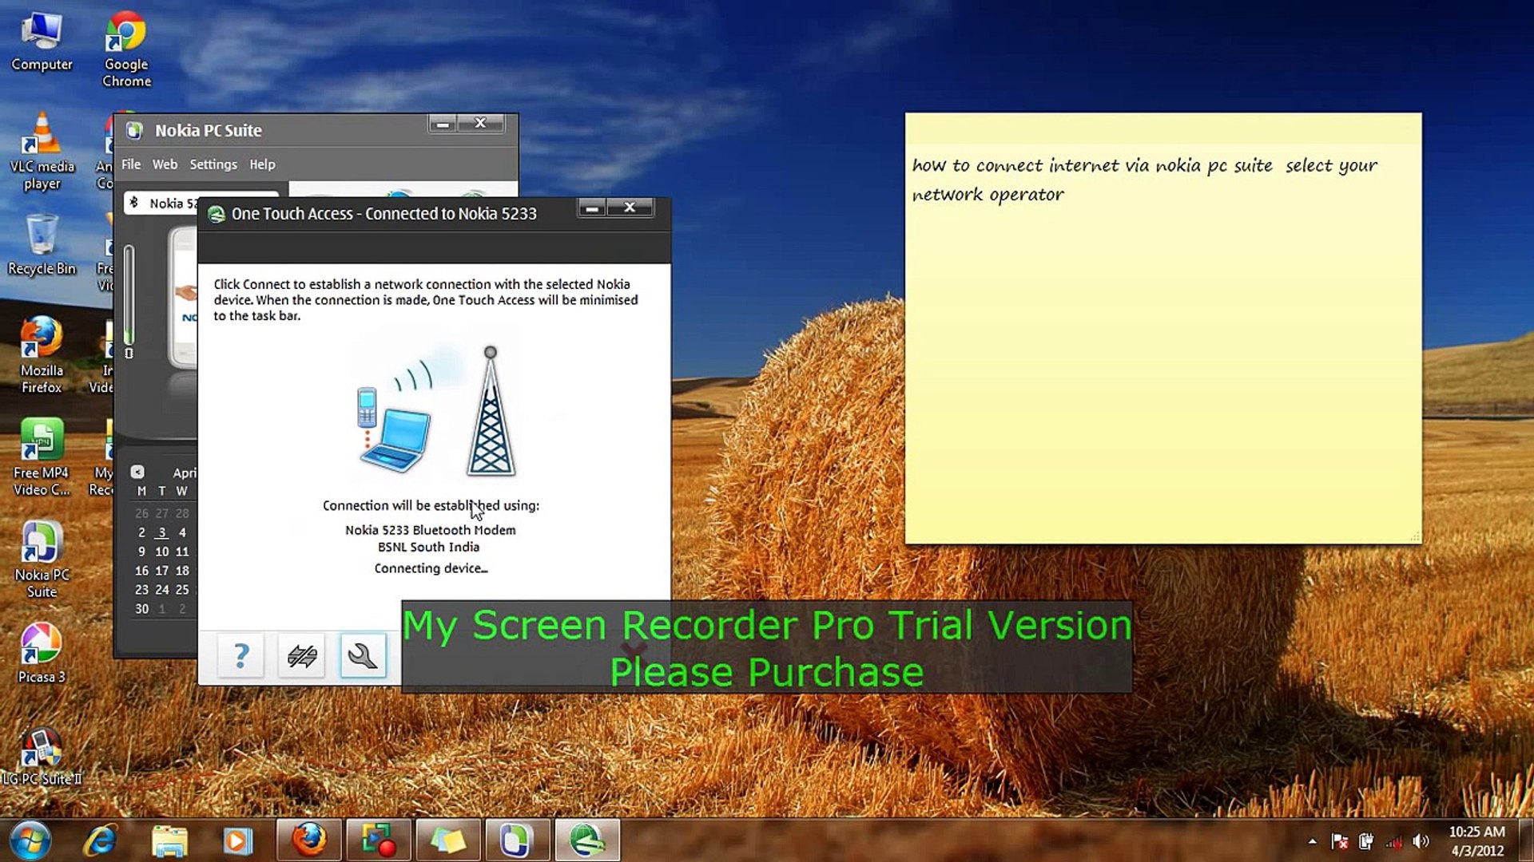Viewport: 1534px width, 862px height.
Task: Go to previous month in calendar
Action: pos(137,473)
